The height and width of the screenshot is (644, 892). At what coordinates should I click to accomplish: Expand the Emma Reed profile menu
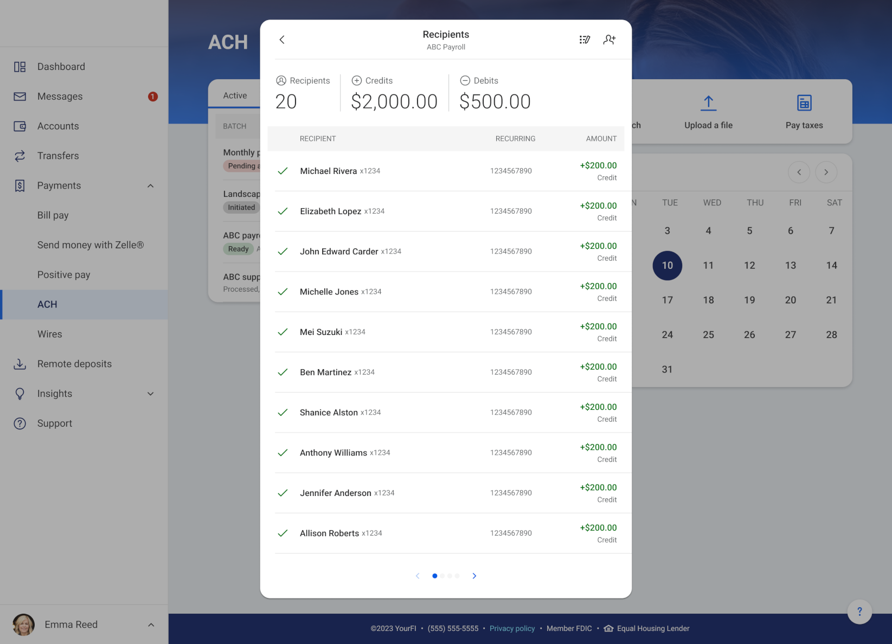(x=151, y=625)
